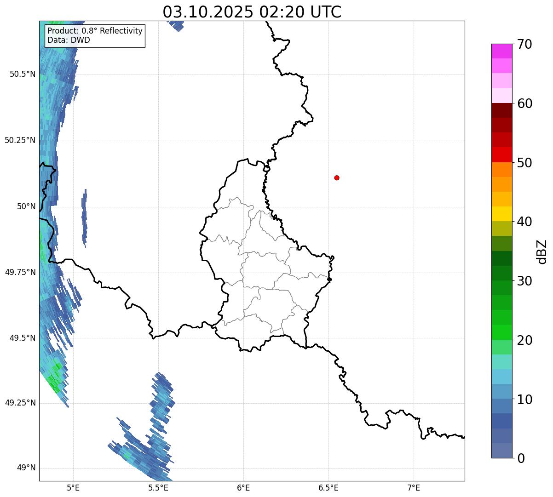Click the 49°N latitude label
This screenshot has height=497, width=553.
point(26,468)
